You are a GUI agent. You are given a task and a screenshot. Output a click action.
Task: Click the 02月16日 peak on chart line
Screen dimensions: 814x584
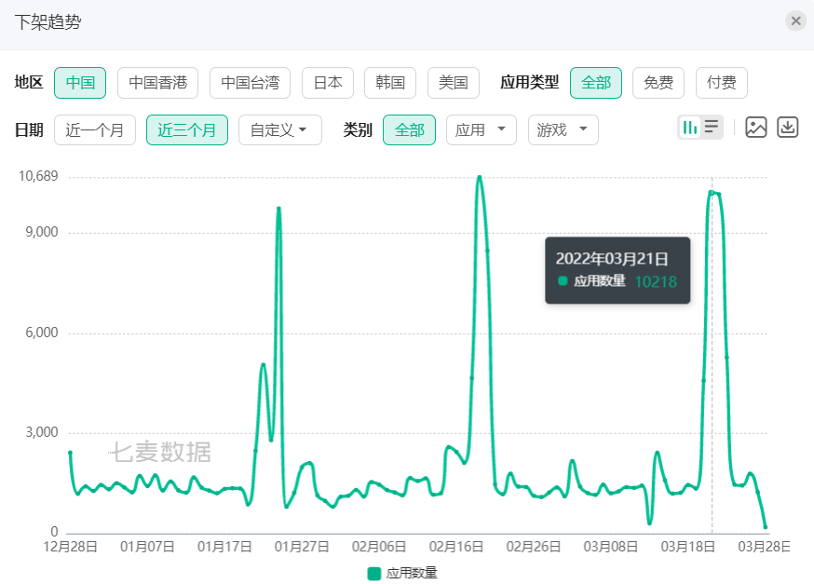point(480,178)
